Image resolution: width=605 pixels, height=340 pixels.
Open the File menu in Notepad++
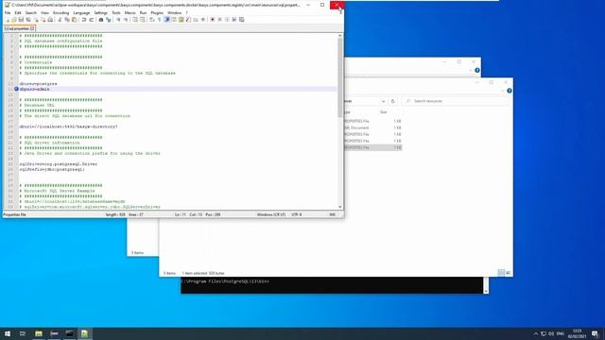click(x=8, y=12)
